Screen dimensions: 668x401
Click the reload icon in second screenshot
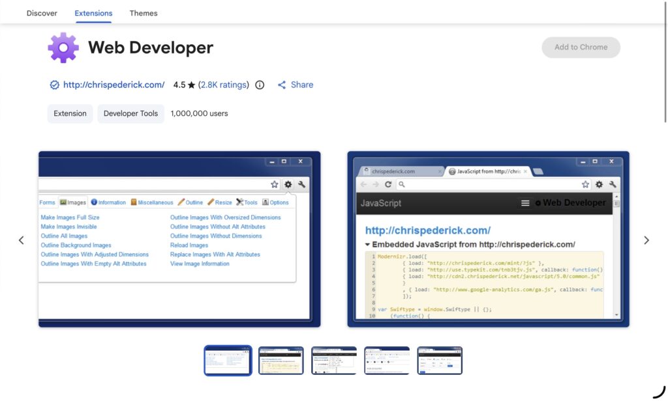(387, 184)
